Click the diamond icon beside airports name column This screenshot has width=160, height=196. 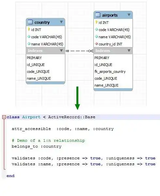pos(96,37)
